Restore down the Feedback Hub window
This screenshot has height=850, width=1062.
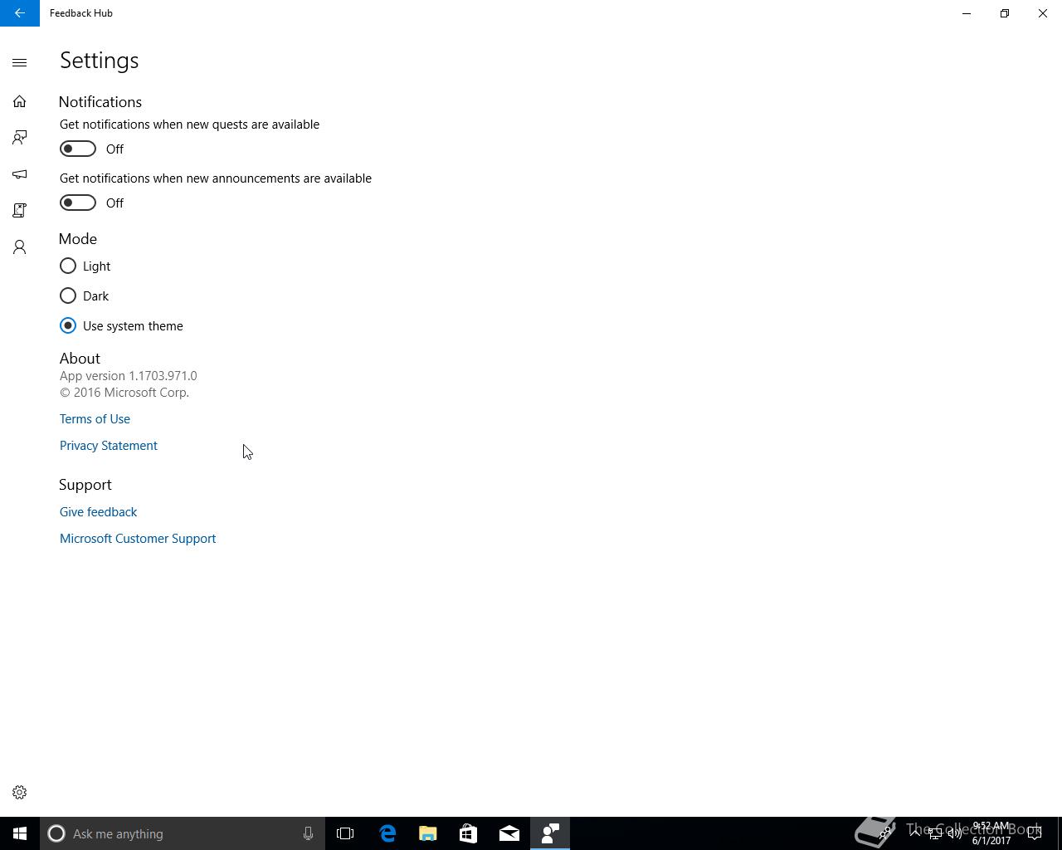[1005, 13]
